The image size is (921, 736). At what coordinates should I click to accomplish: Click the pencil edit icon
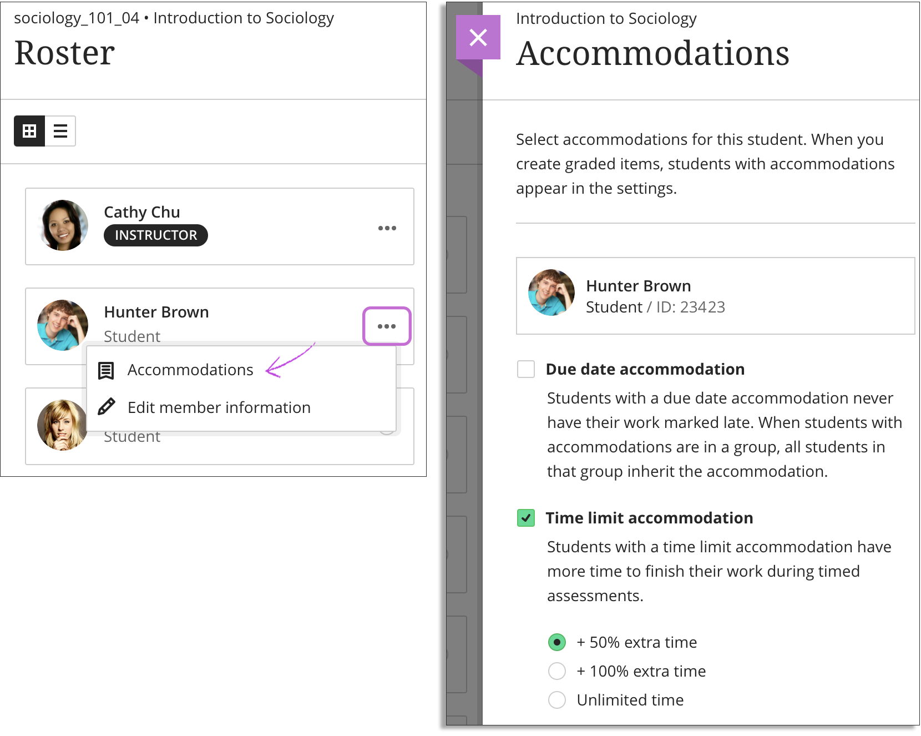click(x=106, y=407)
